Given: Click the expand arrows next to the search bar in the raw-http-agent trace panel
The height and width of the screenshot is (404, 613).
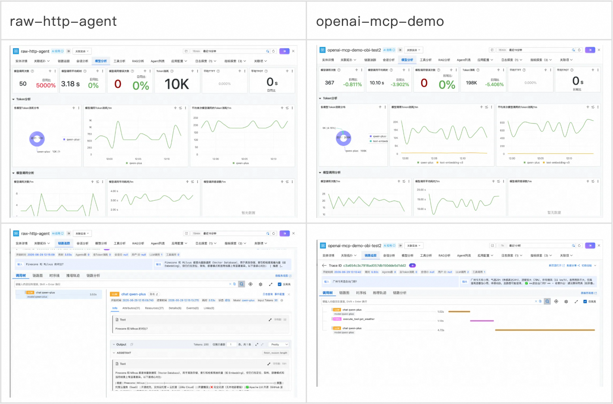Looking at the screenshot, I should point(270,284).
